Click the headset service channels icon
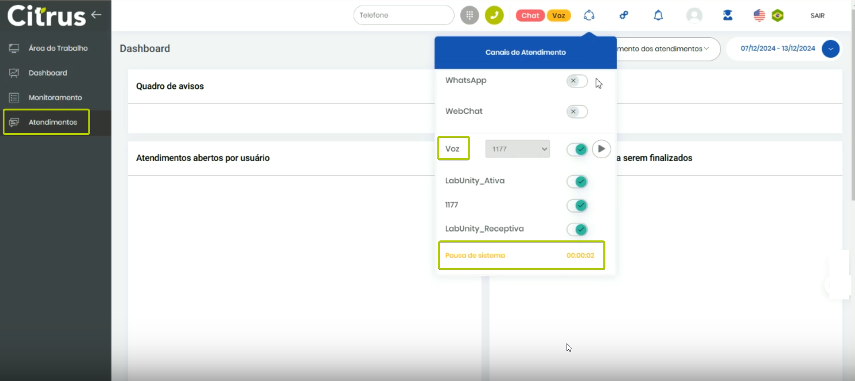The height and width of the screenshot is (381, 855). (x=589, y=15)
